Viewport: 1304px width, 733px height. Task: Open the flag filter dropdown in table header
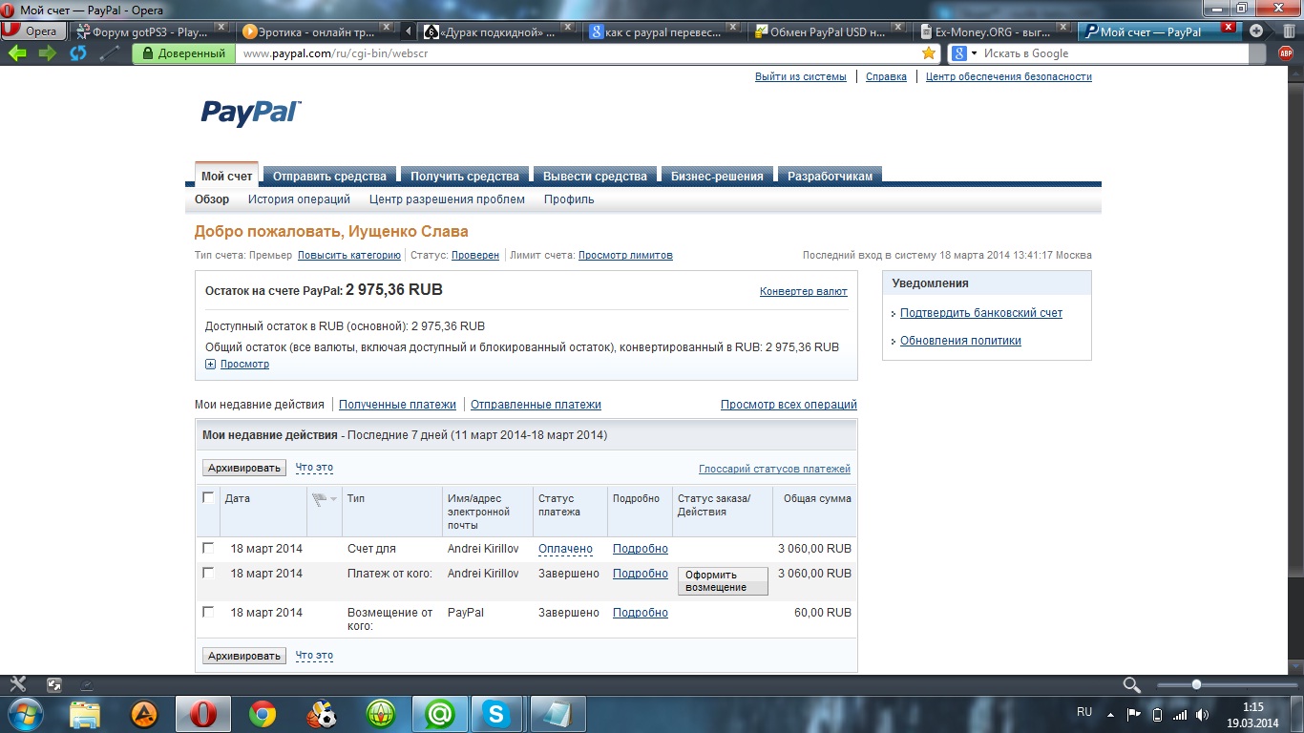pyautogui.click(x=325, y=499)
